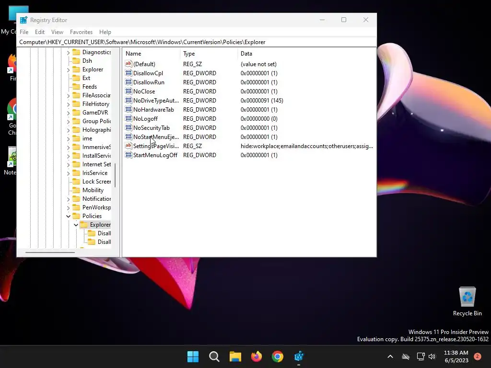The height and width of the screenshot is (368, 491).
Task: Open the Edit menu
Action: coord(40,32)
